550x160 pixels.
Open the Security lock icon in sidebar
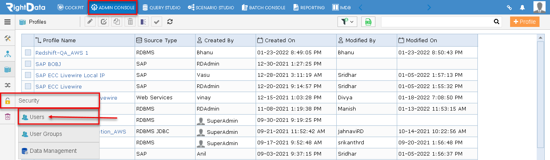pos(7,101)
